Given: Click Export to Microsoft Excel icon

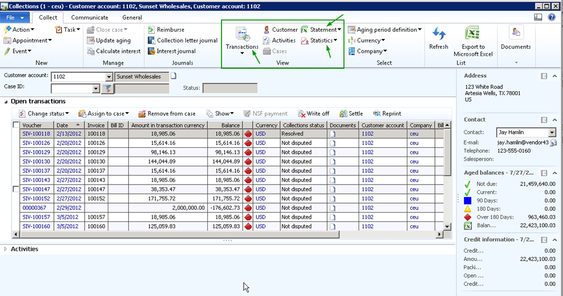Looking at the screenshot, I should coord(472,35).
